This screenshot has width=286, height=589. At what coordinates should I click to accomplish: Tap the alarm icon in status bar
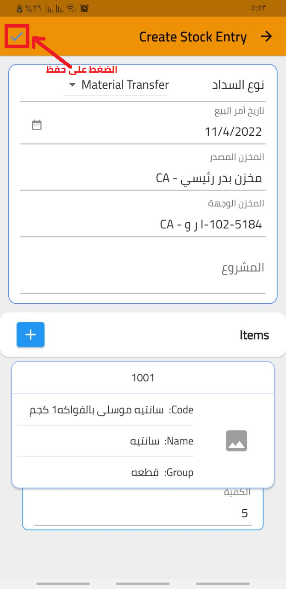point(84,8)
